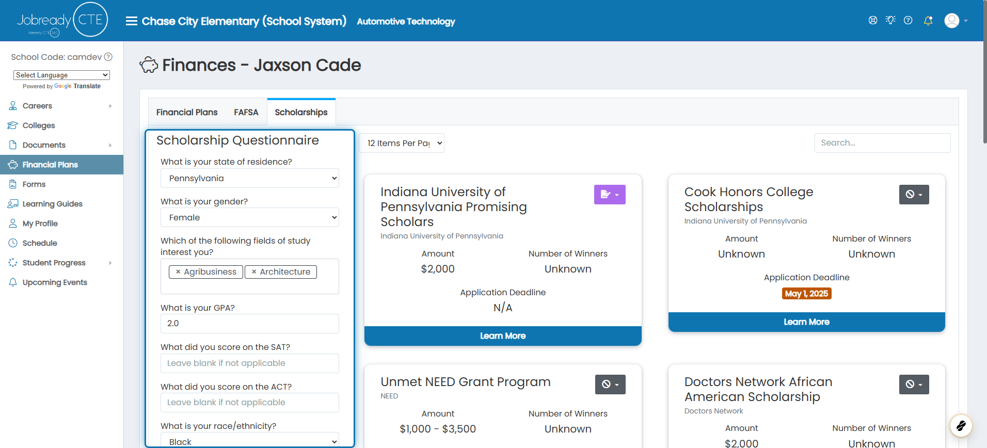Click the notifications bell icon
The image size is (987, 448).
(x=928, y=21)
